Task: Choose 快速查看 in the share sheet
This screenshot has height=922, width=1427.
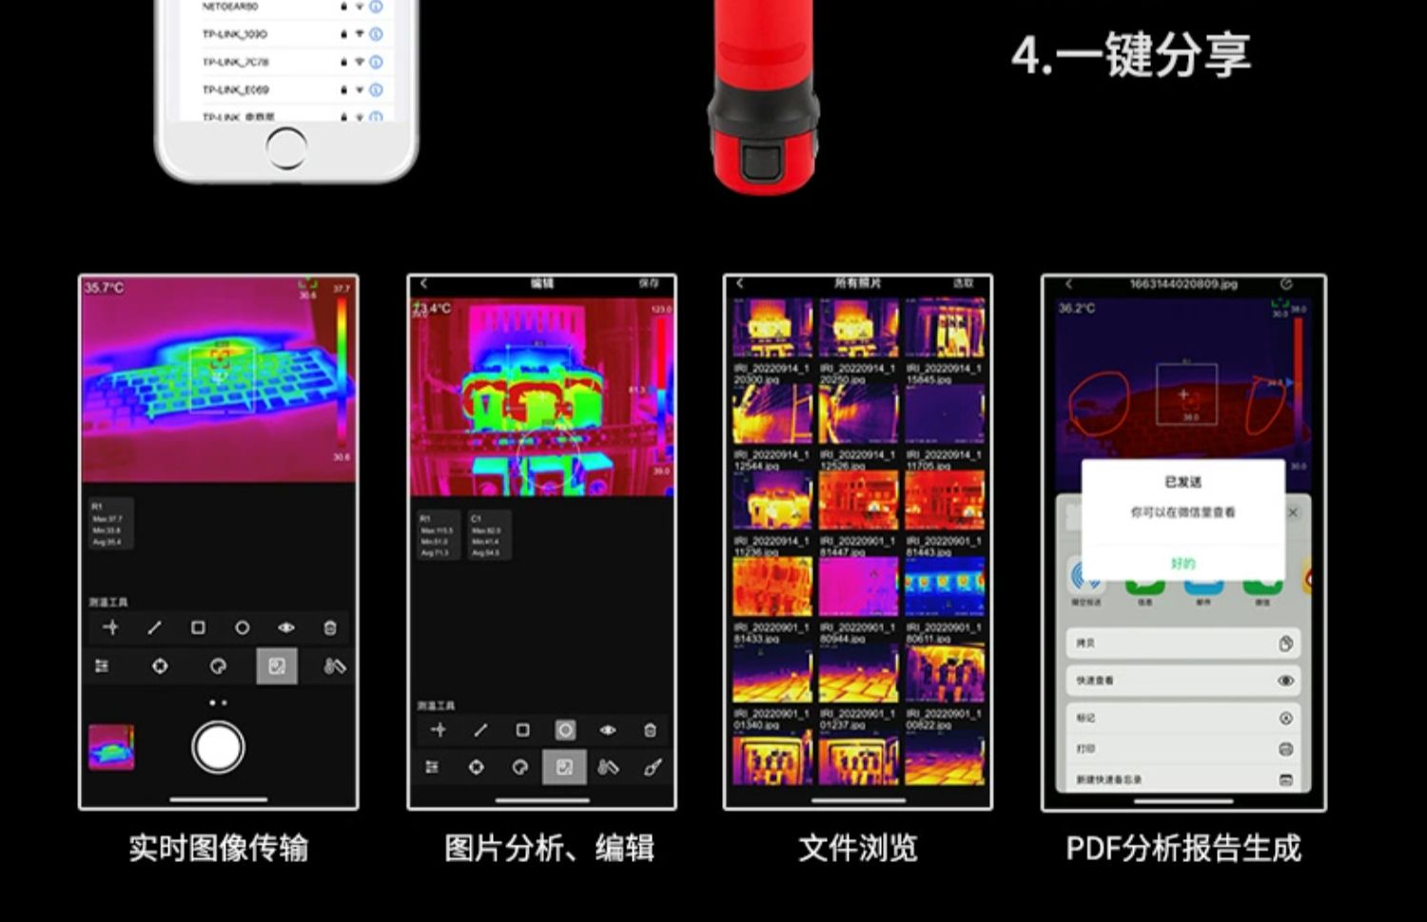Action: tap(1183, 681)
